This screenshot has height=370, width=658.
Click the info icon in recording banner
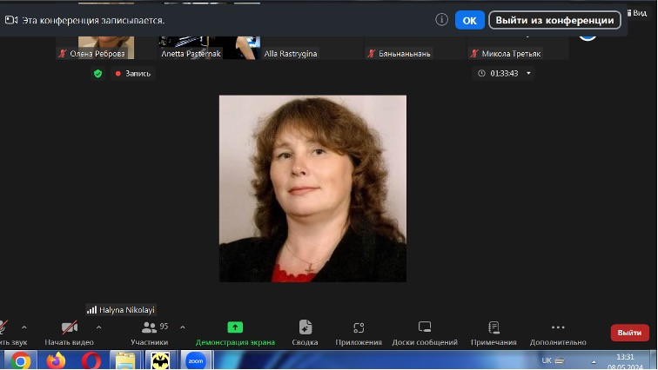[441, 19]
